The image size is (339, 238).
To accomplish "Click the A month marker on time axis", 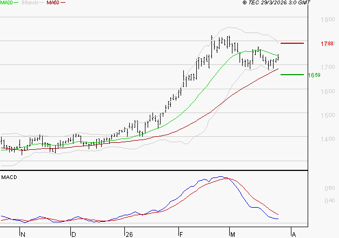I will [294, 235].
